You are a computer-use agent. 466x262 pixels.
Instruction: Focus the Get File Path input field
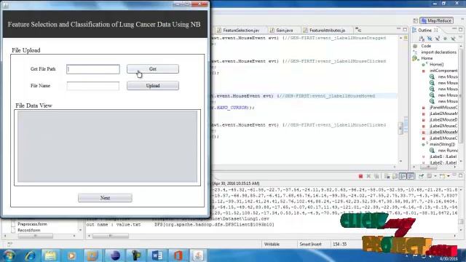coord(93,69)
